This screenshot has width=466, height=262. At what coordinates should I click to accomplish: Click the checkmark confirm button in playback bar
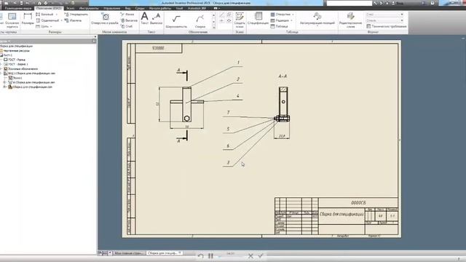[261, 255]
